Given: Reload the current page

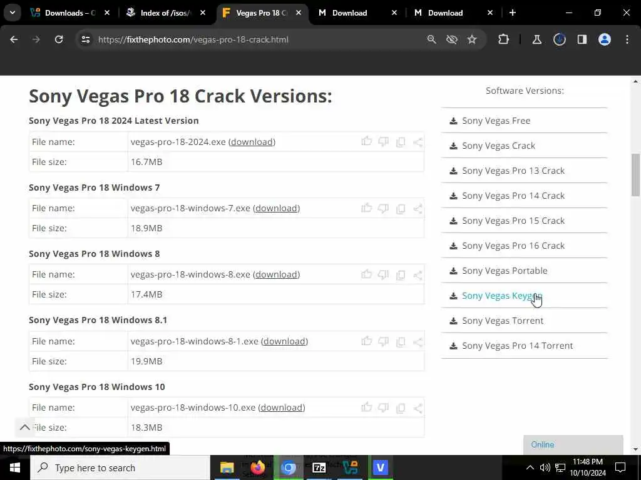Looking at the screenshot, I should [x=59, y=39].
